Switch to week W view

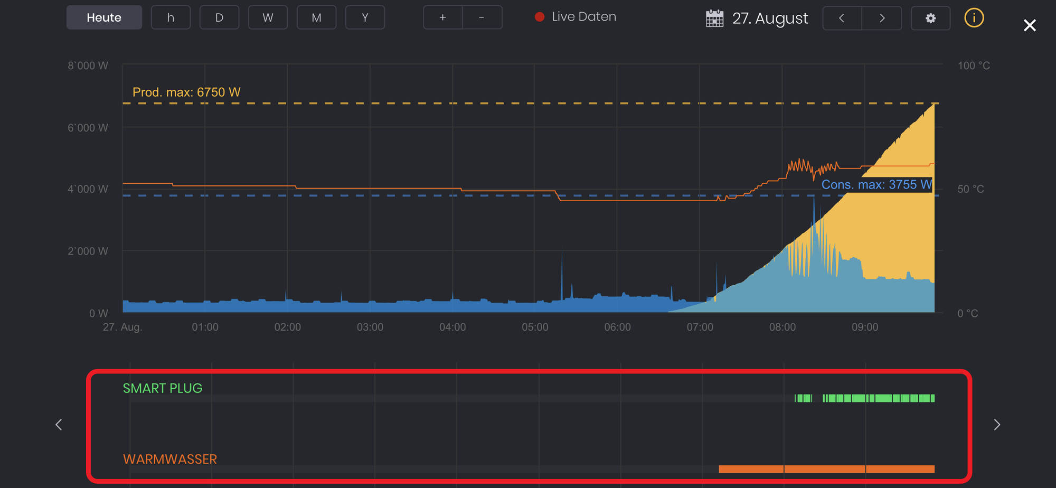pyautogui.click(x=268, y=18)
